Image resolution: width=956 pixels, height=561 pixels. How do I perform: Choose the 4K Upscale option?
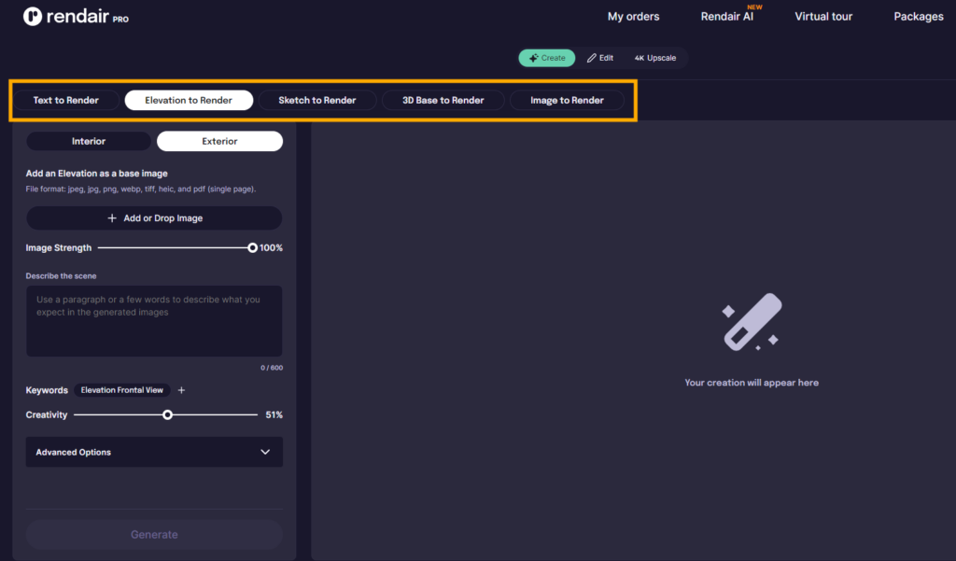pos(655,58)
